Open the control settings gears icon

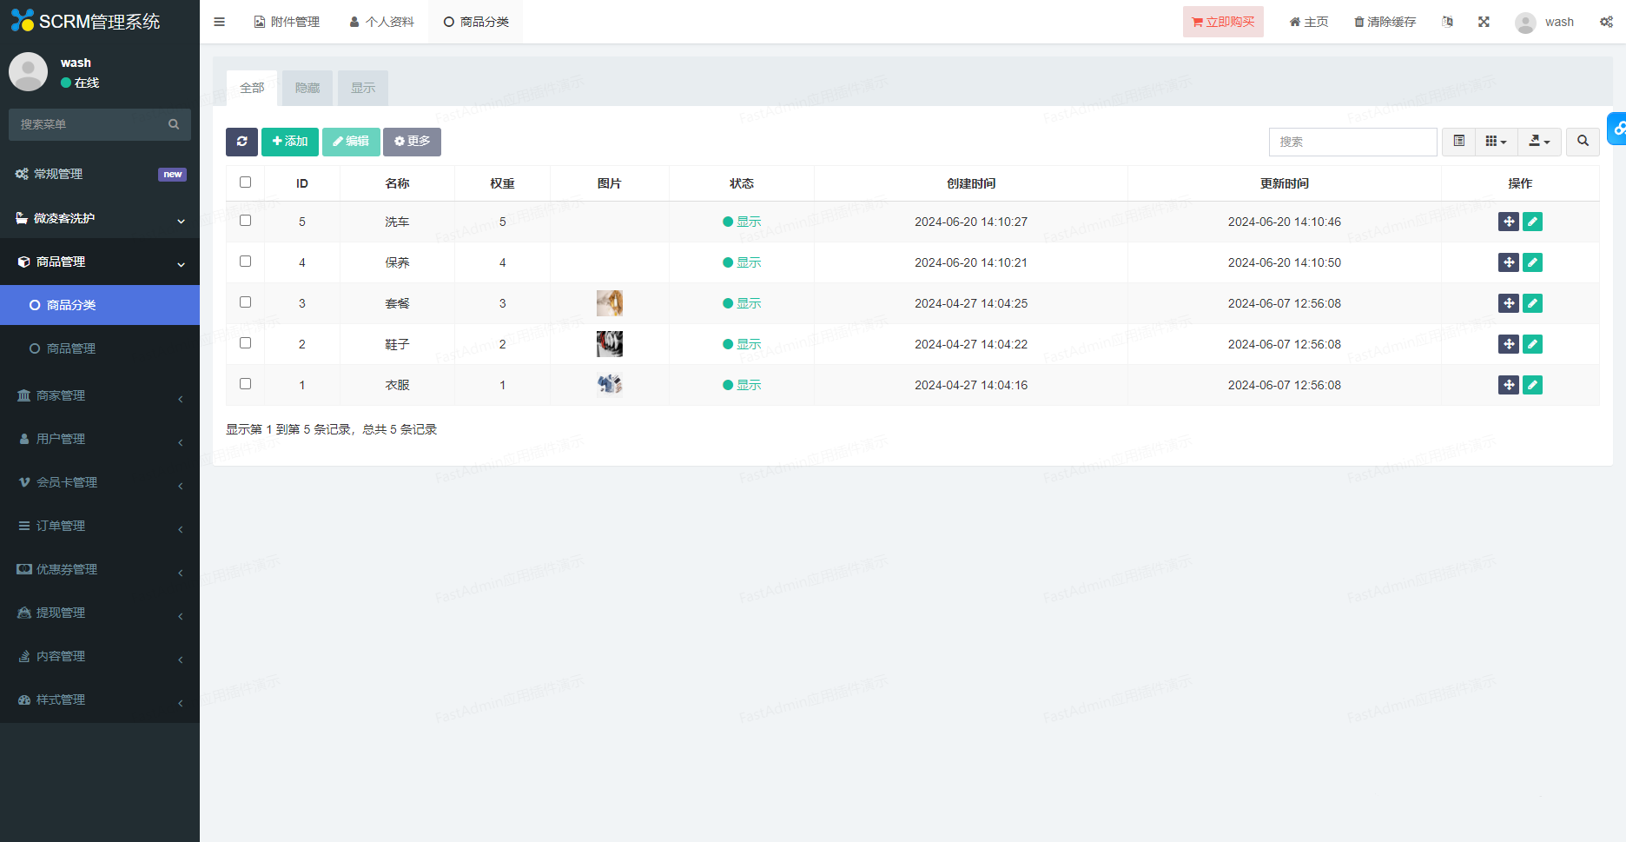1606,22
